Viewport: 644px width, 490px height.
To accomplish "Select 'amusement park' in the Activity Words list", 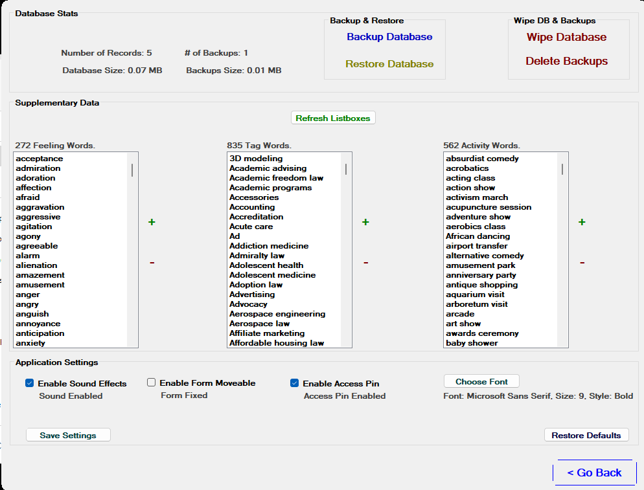I will pos(501,265).
